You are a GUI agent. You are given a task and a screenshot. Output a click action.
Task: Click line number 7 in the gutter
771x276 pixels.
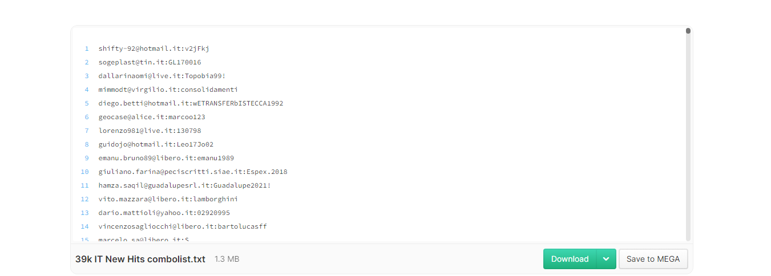[87, 131]
